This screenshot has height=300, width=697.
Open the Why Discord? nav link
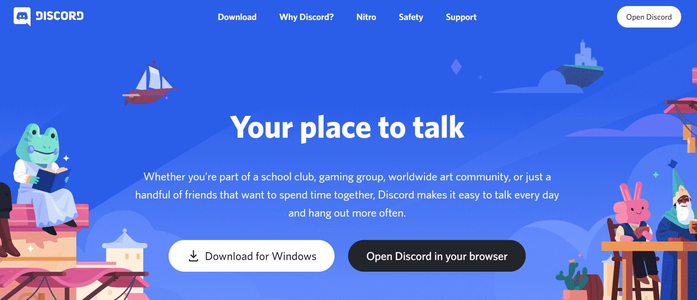click(306, 17)
